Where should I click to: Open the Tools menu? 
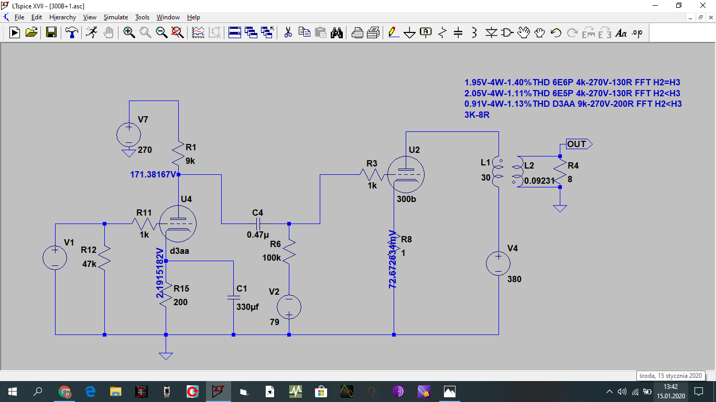tap(142, 17)
